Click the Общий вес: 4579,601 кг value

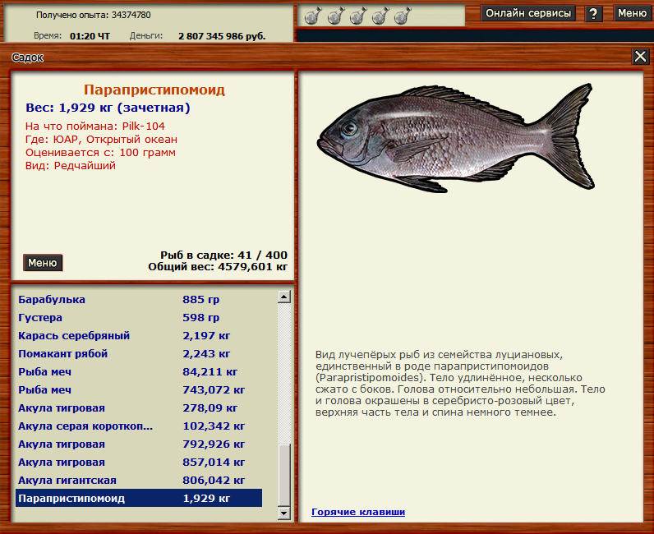click(x=218, y=266)
